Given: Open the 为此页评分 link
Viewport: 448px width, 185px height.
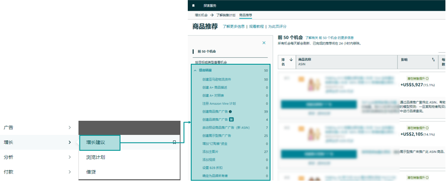Looking at the screenshot, I should pos(277,27).
